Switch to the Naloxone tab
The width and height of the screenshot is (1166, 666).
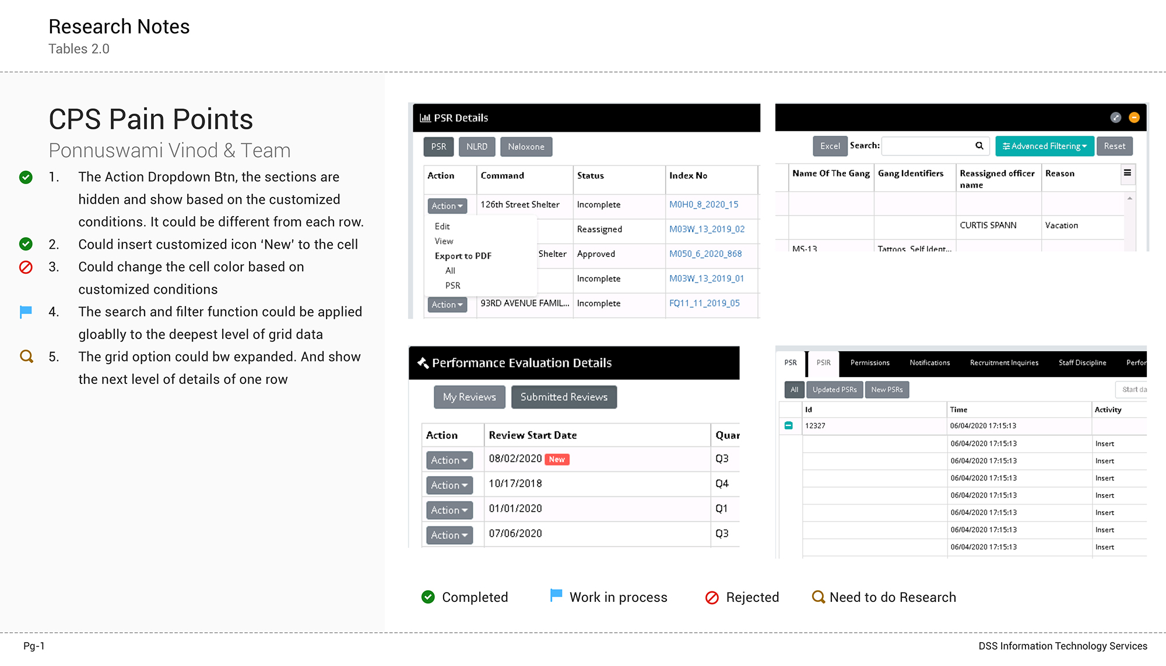[525, 147]
